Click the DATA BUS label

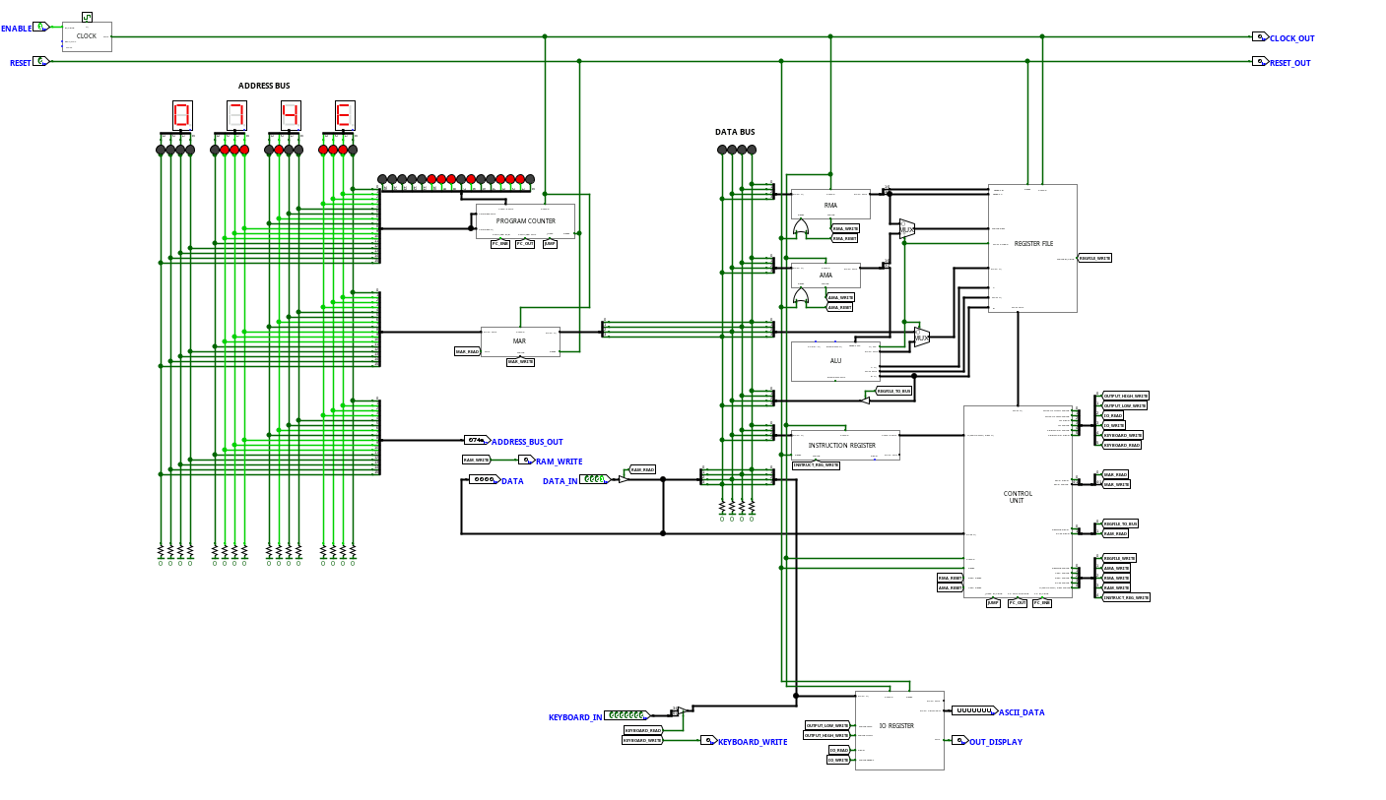(735, 132)
